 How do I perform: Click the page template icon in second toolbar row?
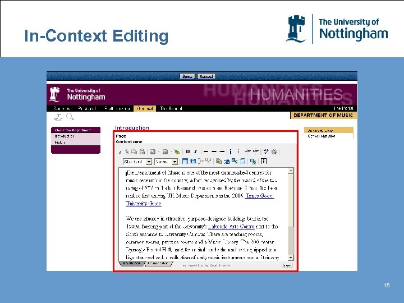(x=242, y=161)
